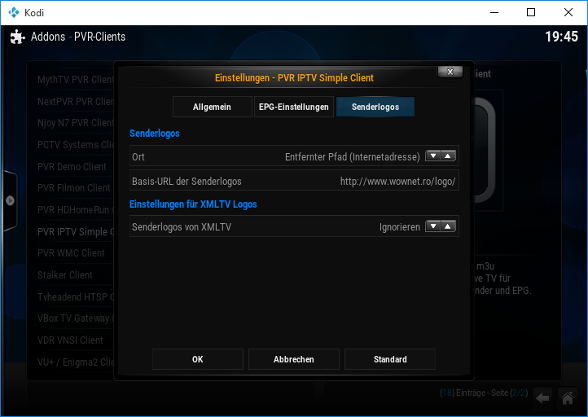Minimize the Kodi window
The height and width of the screenshot is (417, 588).
pos(494,12)
